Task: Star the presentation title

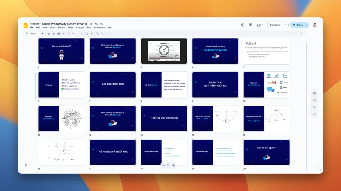Action: [x=91, y=24]
